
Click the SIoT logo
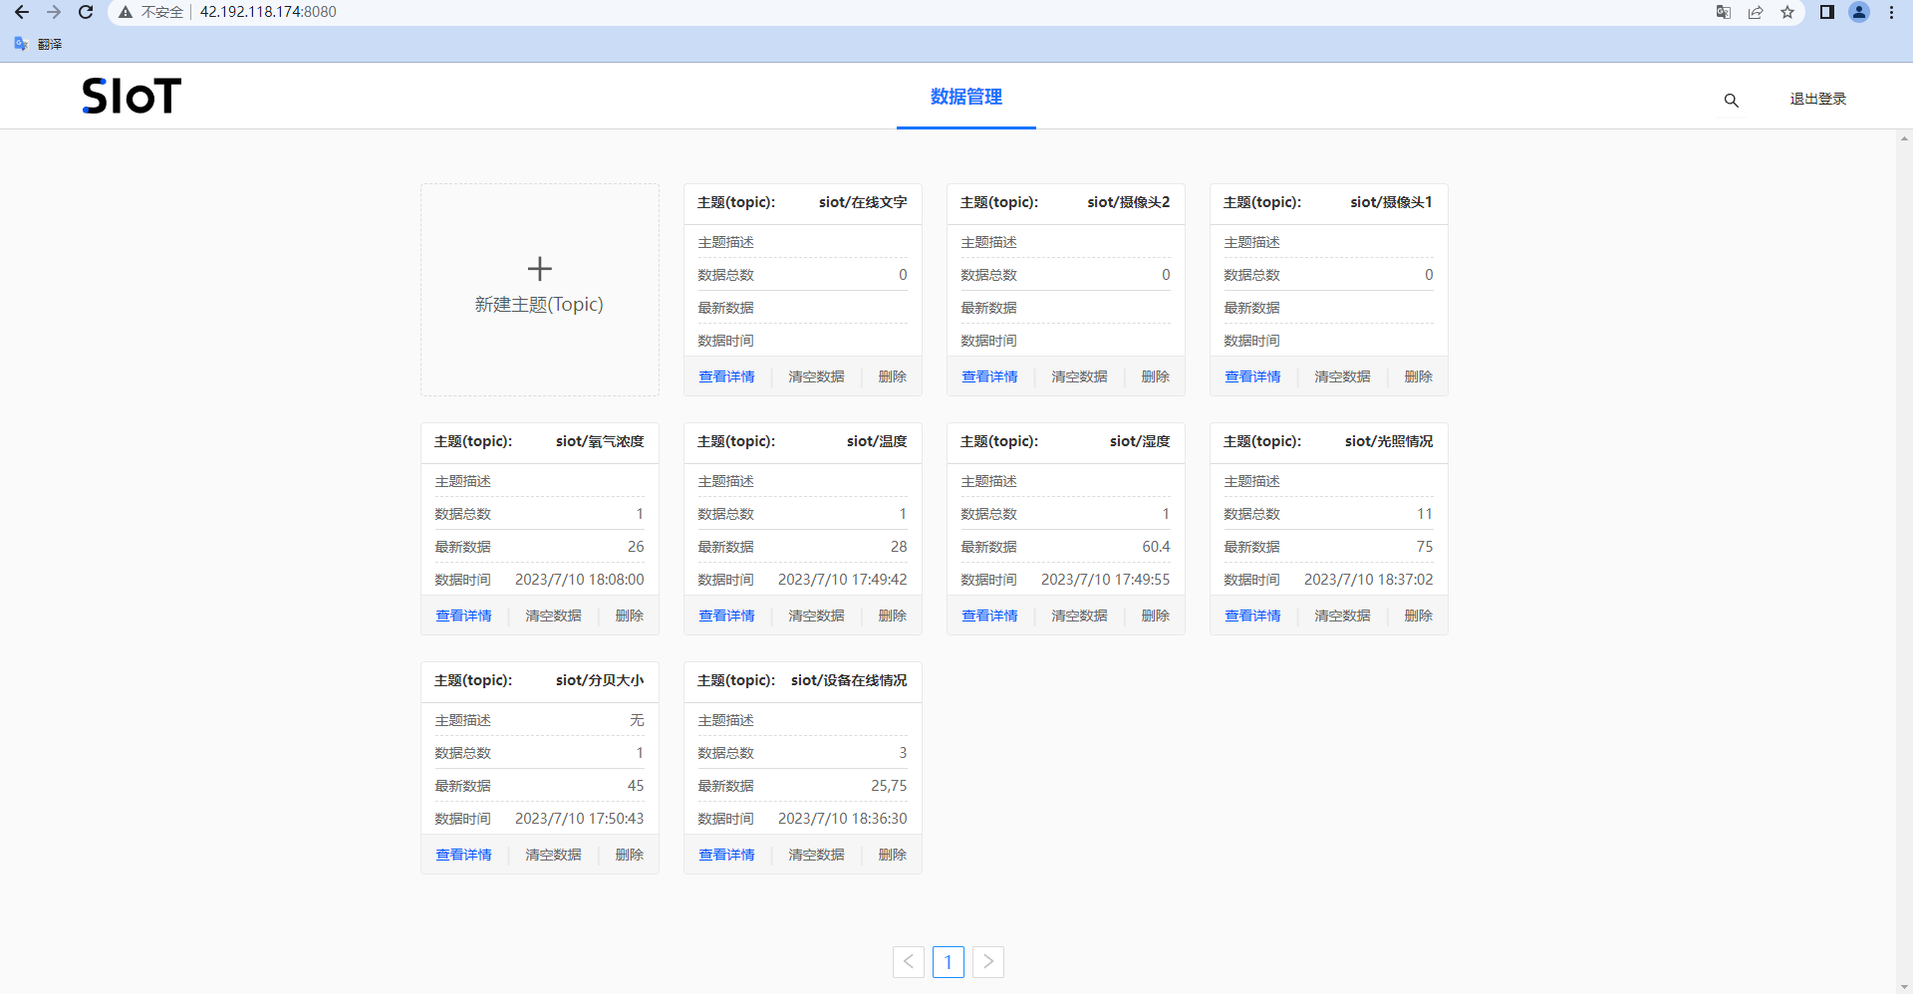coord(132,97)
